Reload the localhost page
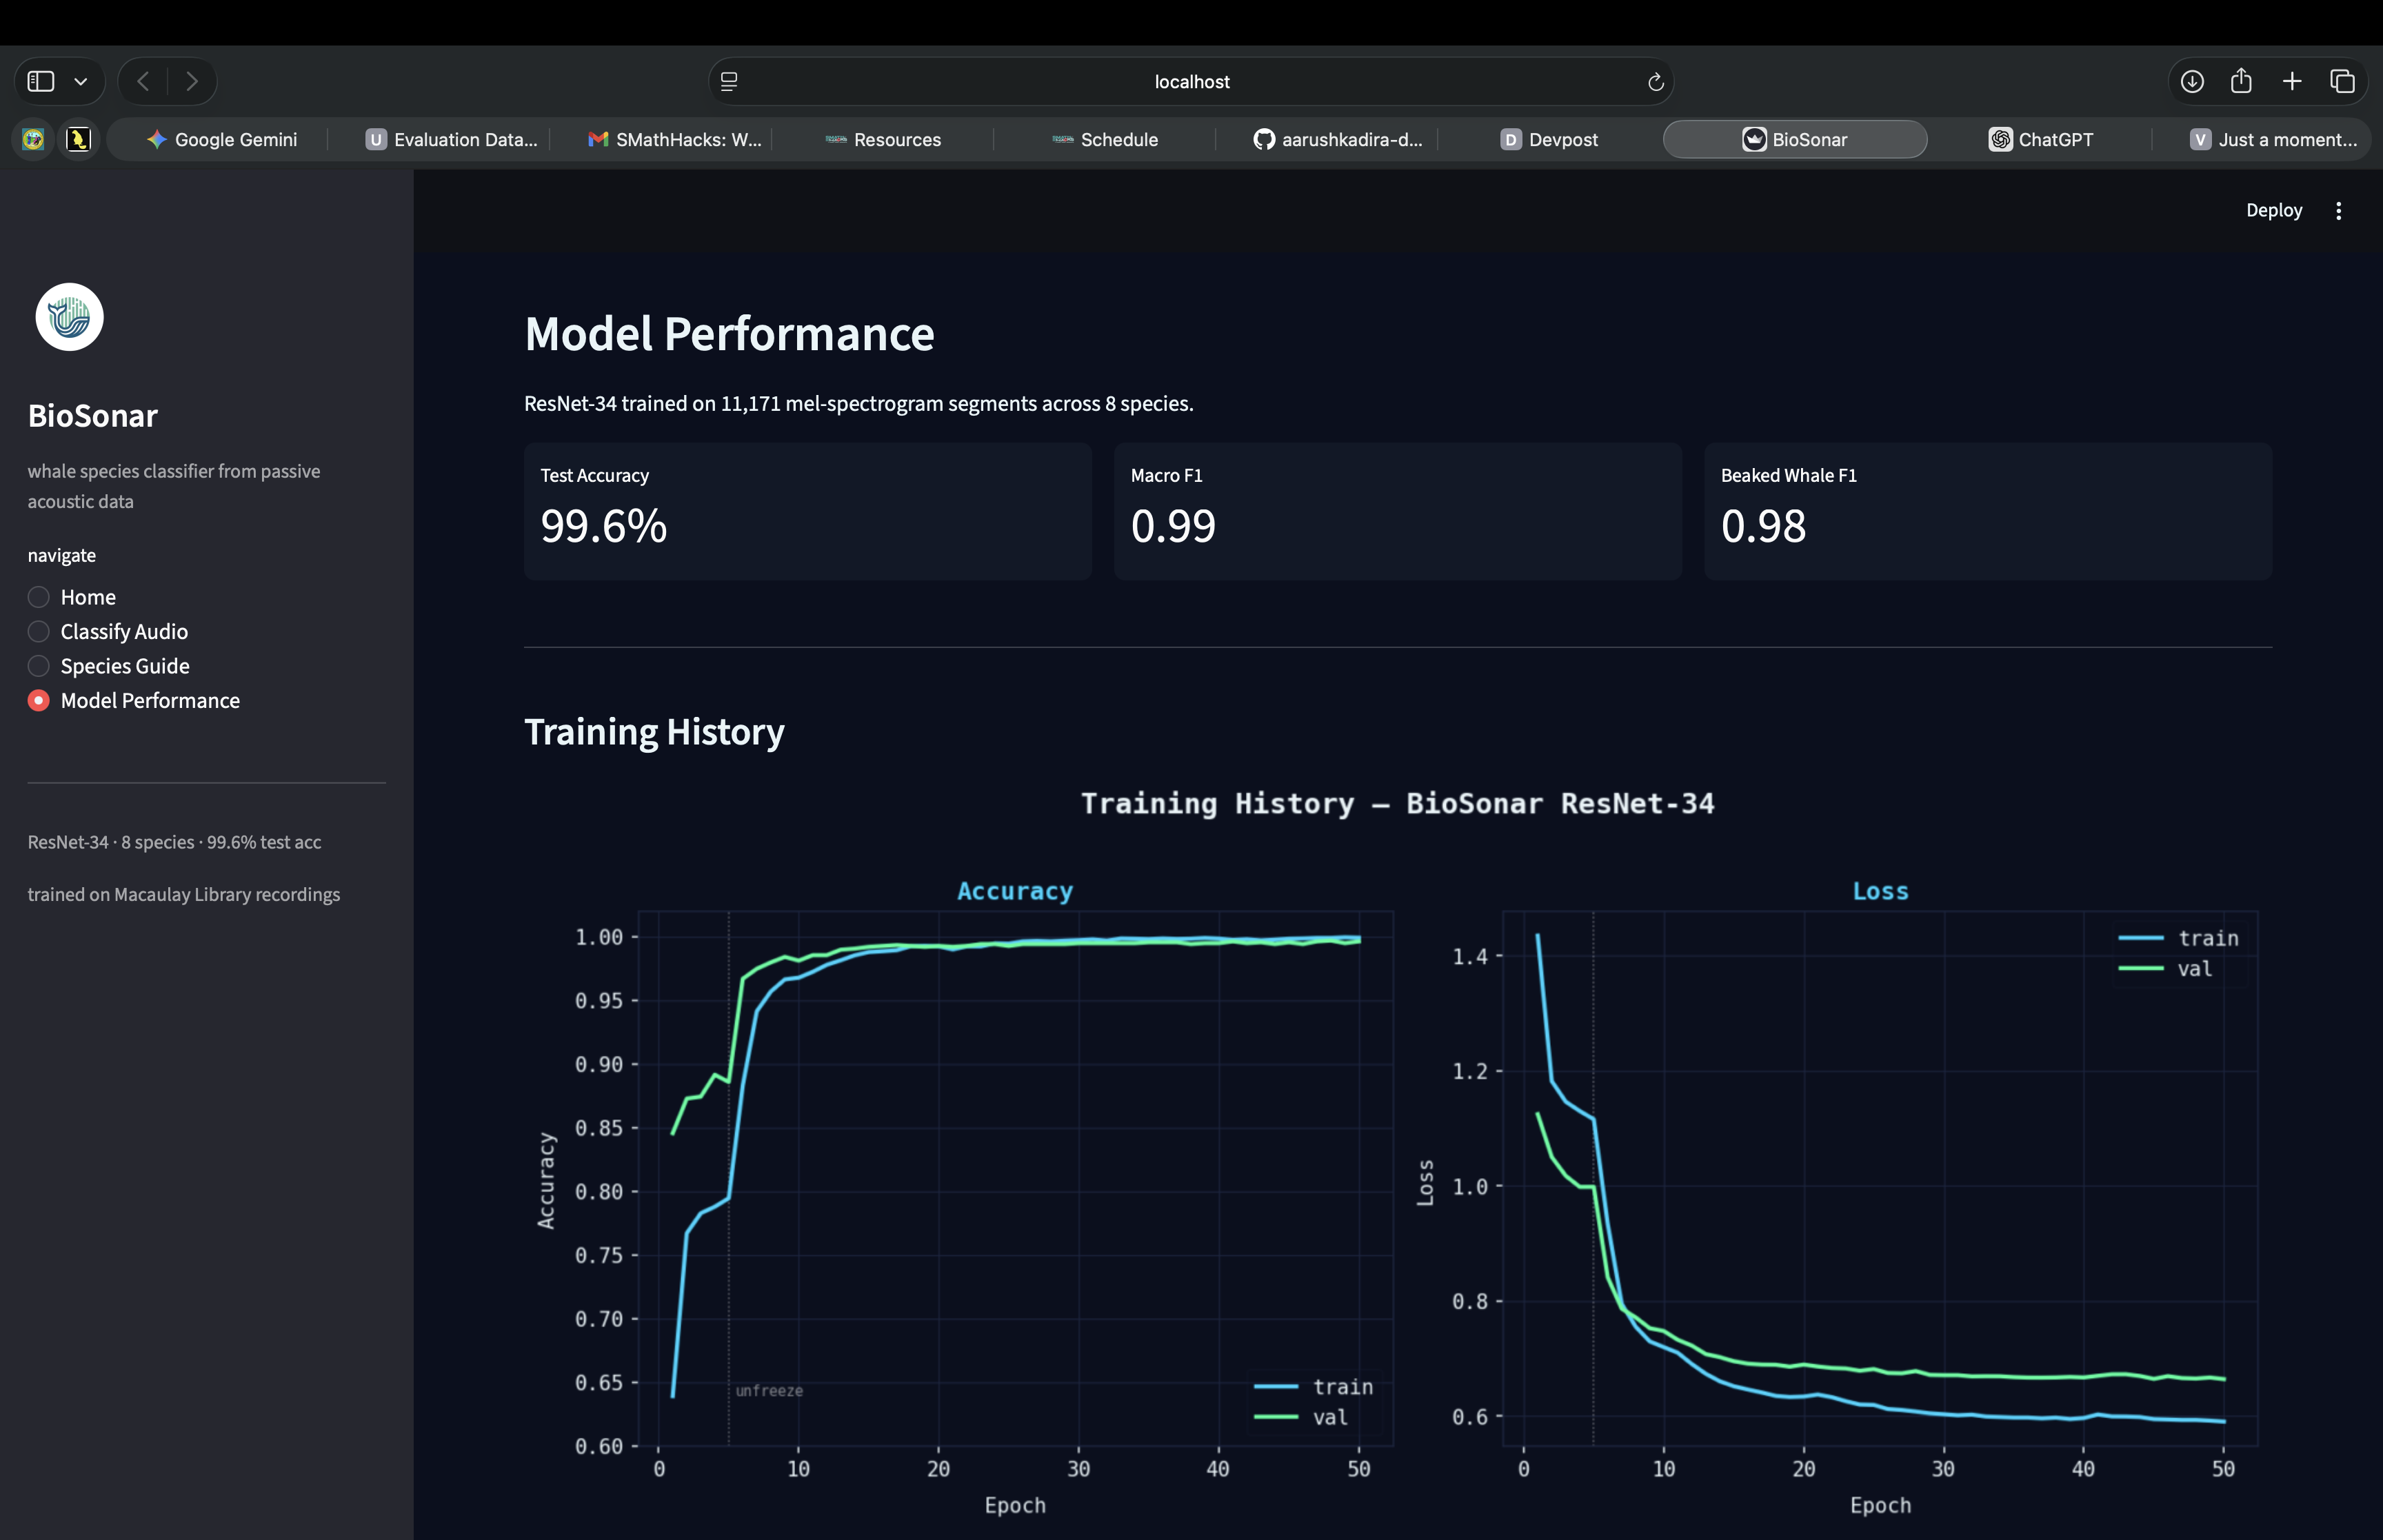Screen dimensions: 2383x1540 click(1655, 82)
